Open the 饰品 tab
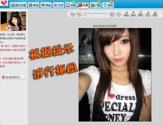Viewport: 163px width, 125px height. coord(46,5)
